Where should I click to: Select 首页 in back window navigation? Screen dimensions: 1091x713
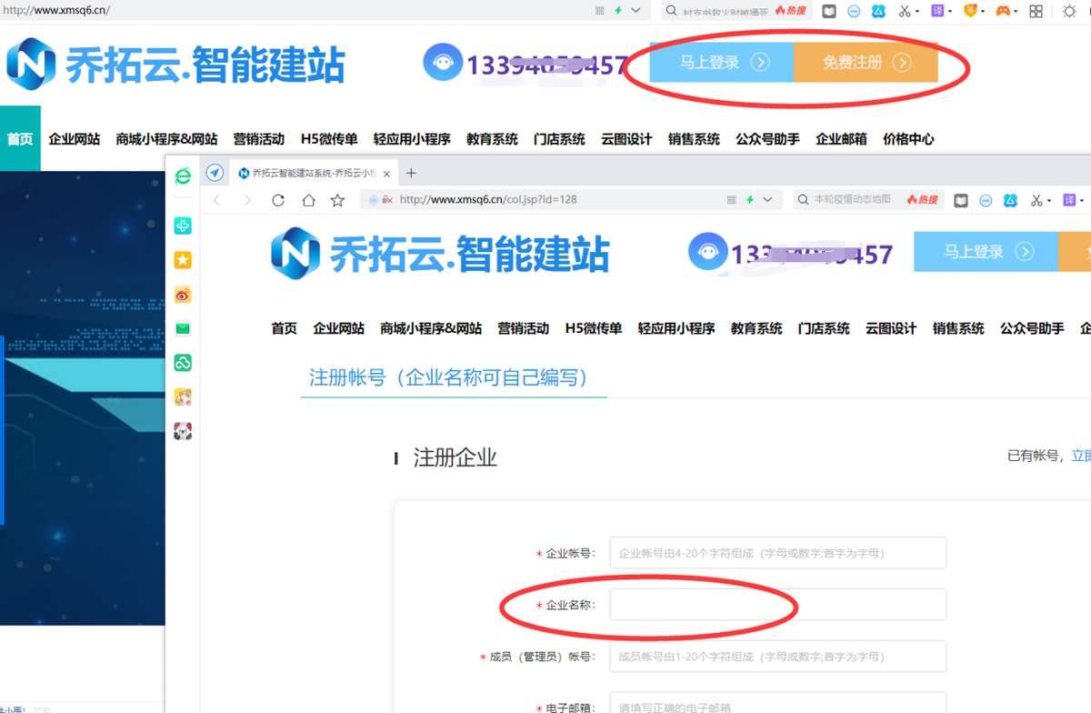pos(20,139)
